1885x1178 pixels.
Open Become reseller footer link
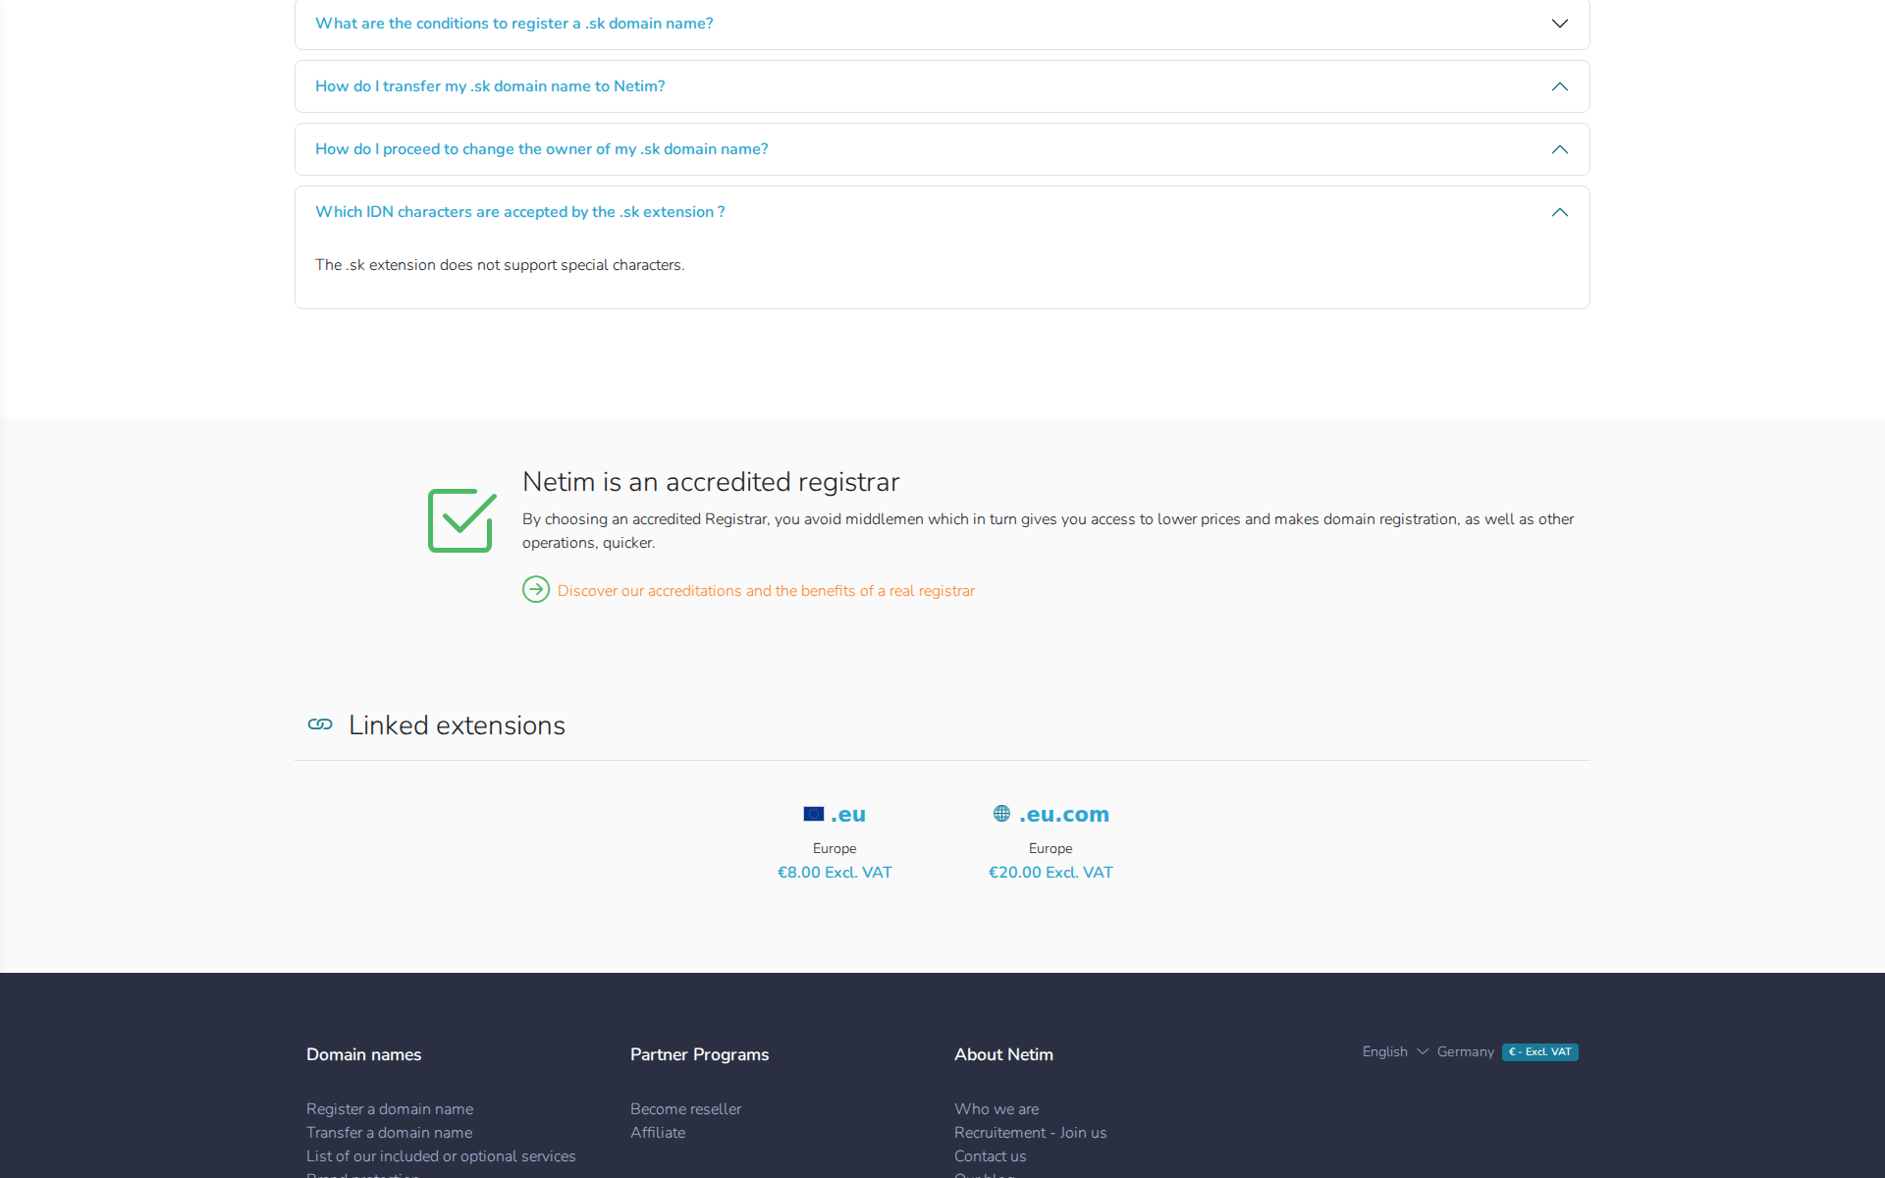pos(685,1108)
